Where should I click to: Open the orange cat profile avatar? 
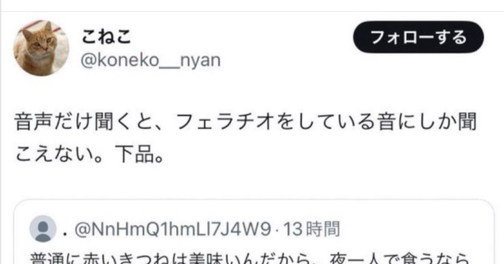pos(41,48)
